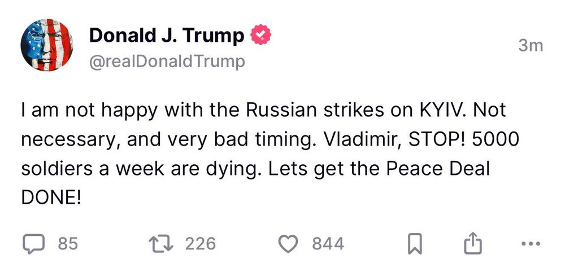Image resolution: width=565 pixels, height=272 pixels.
Task: Click the name Vladimir in the post
Action: click(354, 140)
